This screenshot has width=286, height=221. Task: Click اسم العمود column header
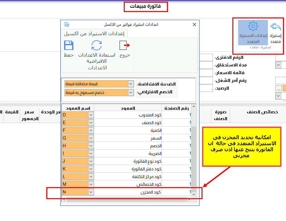78,108
